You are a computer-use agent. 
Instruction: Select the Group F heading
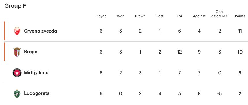pyautogui.click(x=15, y=6)
